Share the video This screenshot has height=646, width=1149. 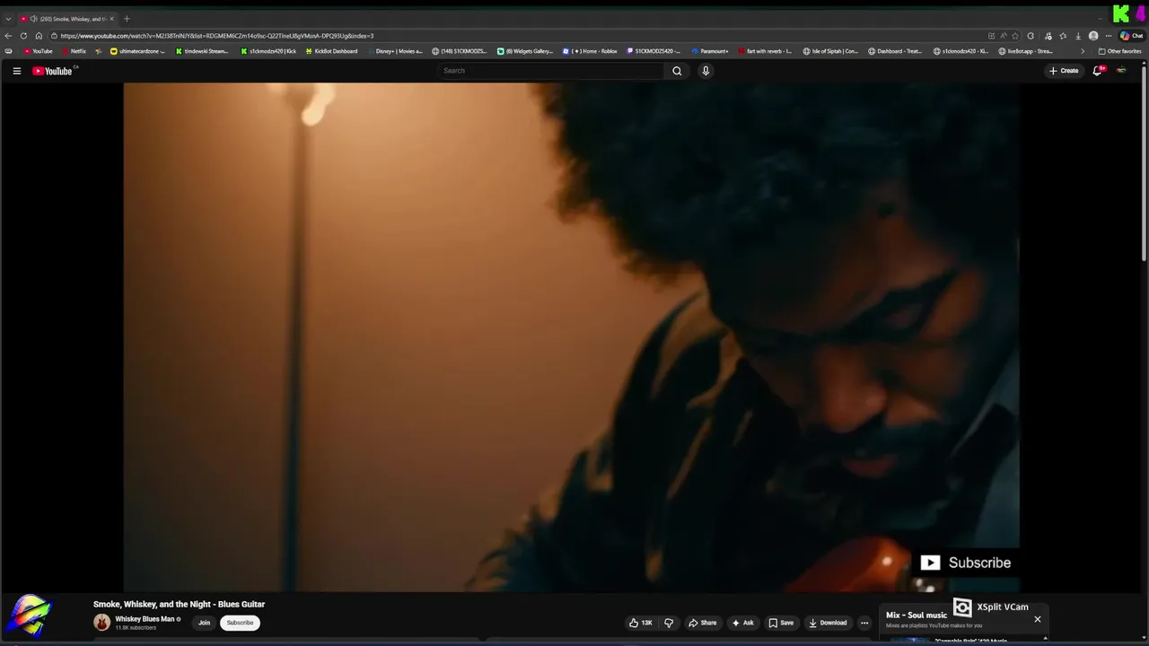[702, 623]
